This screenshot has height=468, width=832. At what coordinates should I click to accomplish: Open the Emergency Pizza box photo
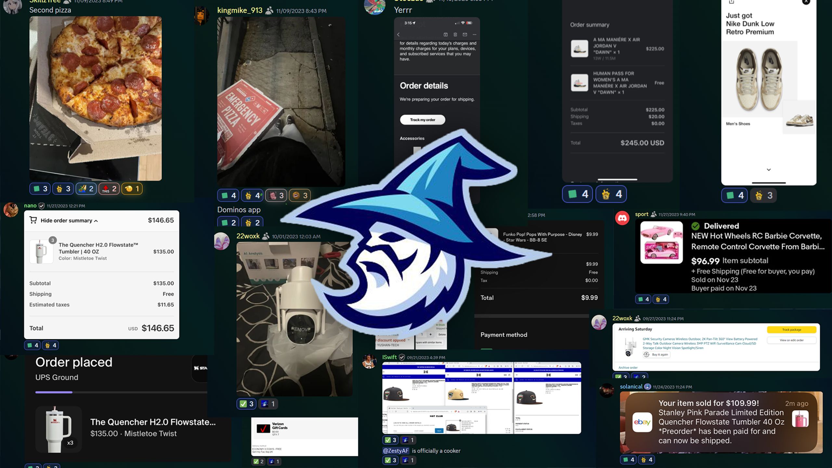pyautogui.click(x=281, y=102)
